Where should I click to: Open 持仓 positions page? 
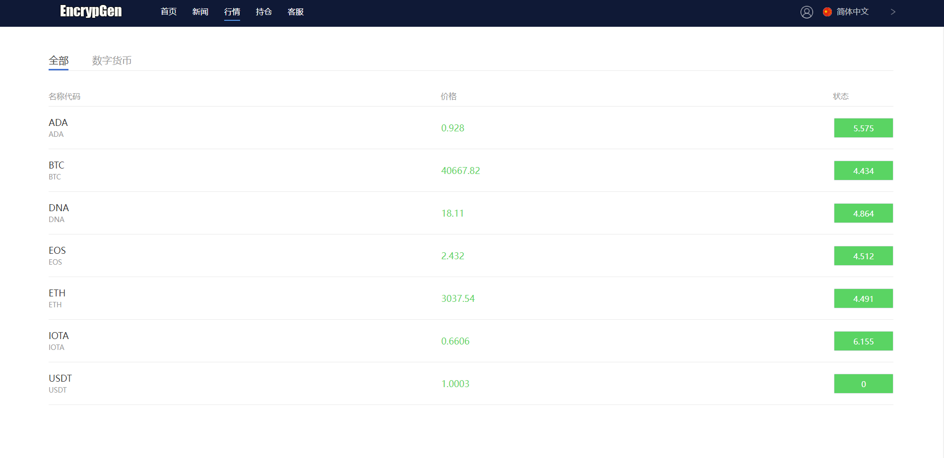[x=264, y=12]
